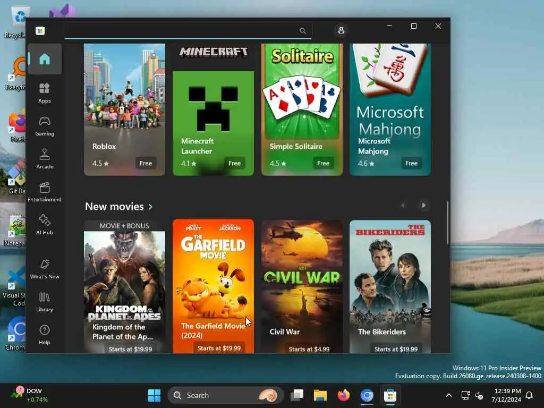
Task: Open the user account profile icon
Action: click(341, 30)
